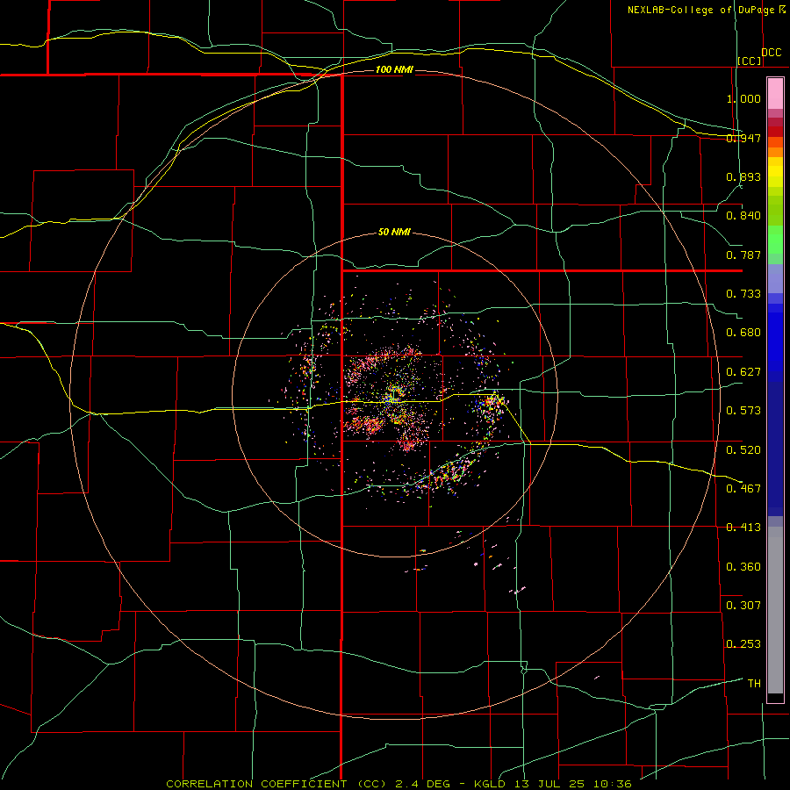Click the 0.360 scale value

click(x=743, y=566)
